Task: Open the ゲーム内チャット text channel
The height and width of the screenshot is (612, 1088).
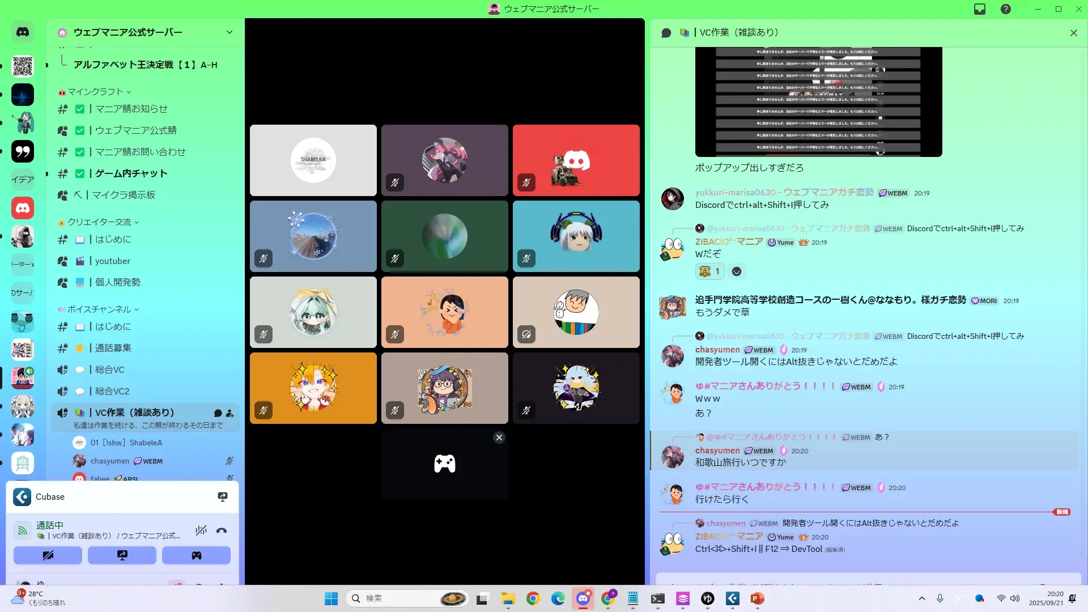Action: click(x=131, y=173)
